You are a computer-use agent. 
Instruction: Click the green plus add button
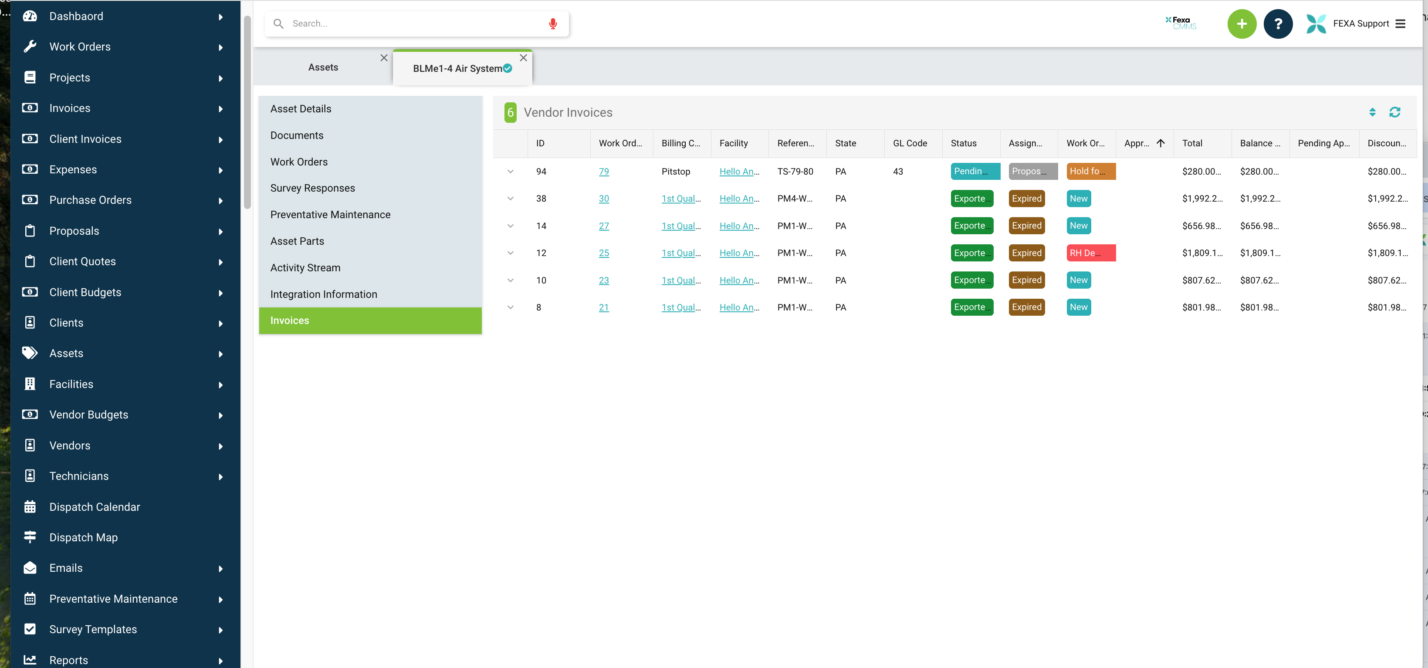(x=1242, y=24)
